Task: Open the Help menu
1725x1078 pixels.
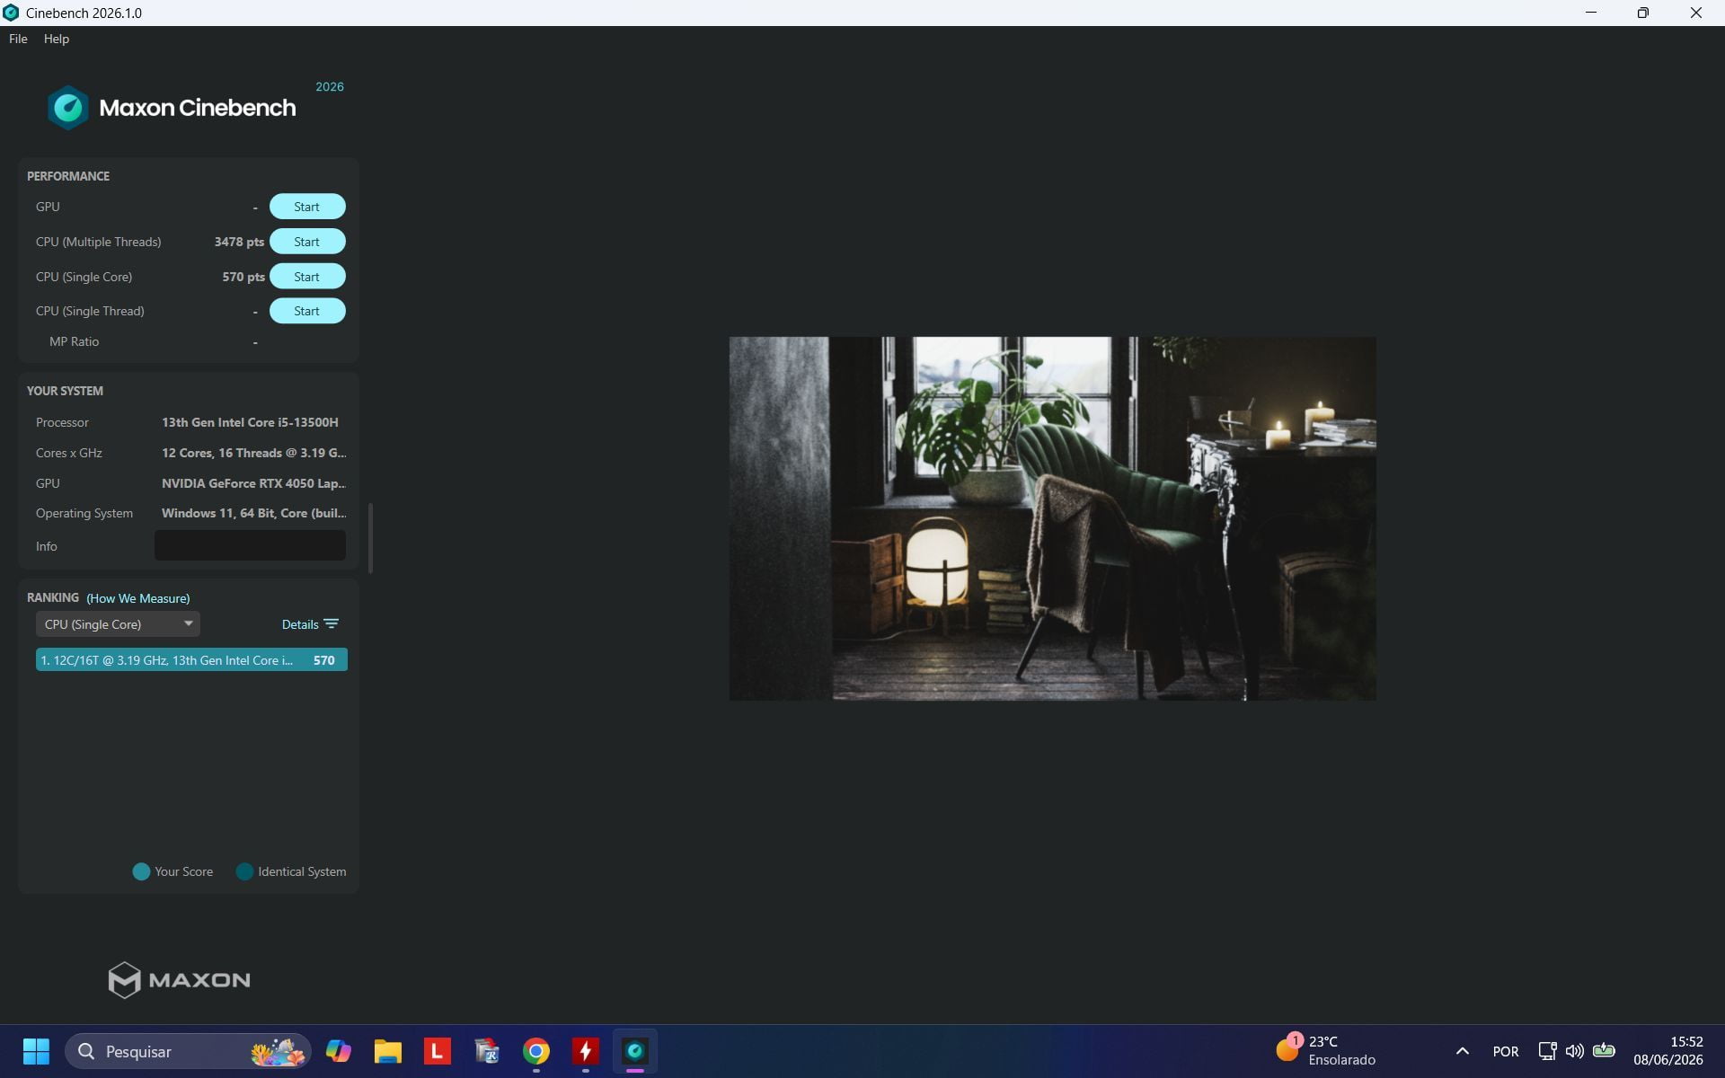Action: 57,39
